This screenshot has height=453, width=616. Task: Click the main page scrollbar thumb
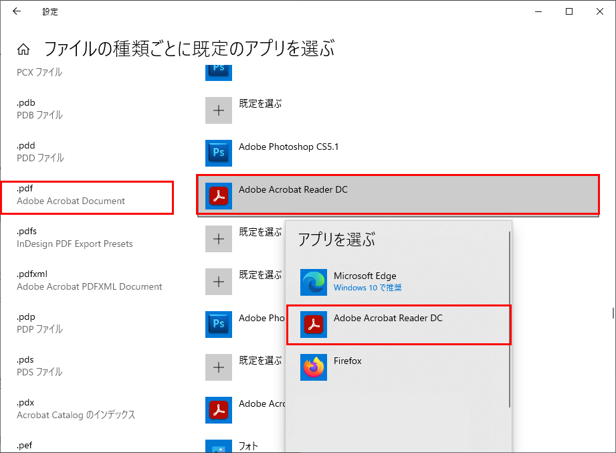613,313
